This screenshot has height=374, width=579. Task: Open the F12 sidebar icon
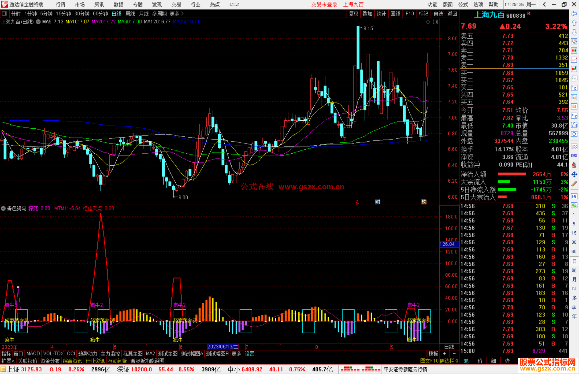click(574, 116)
